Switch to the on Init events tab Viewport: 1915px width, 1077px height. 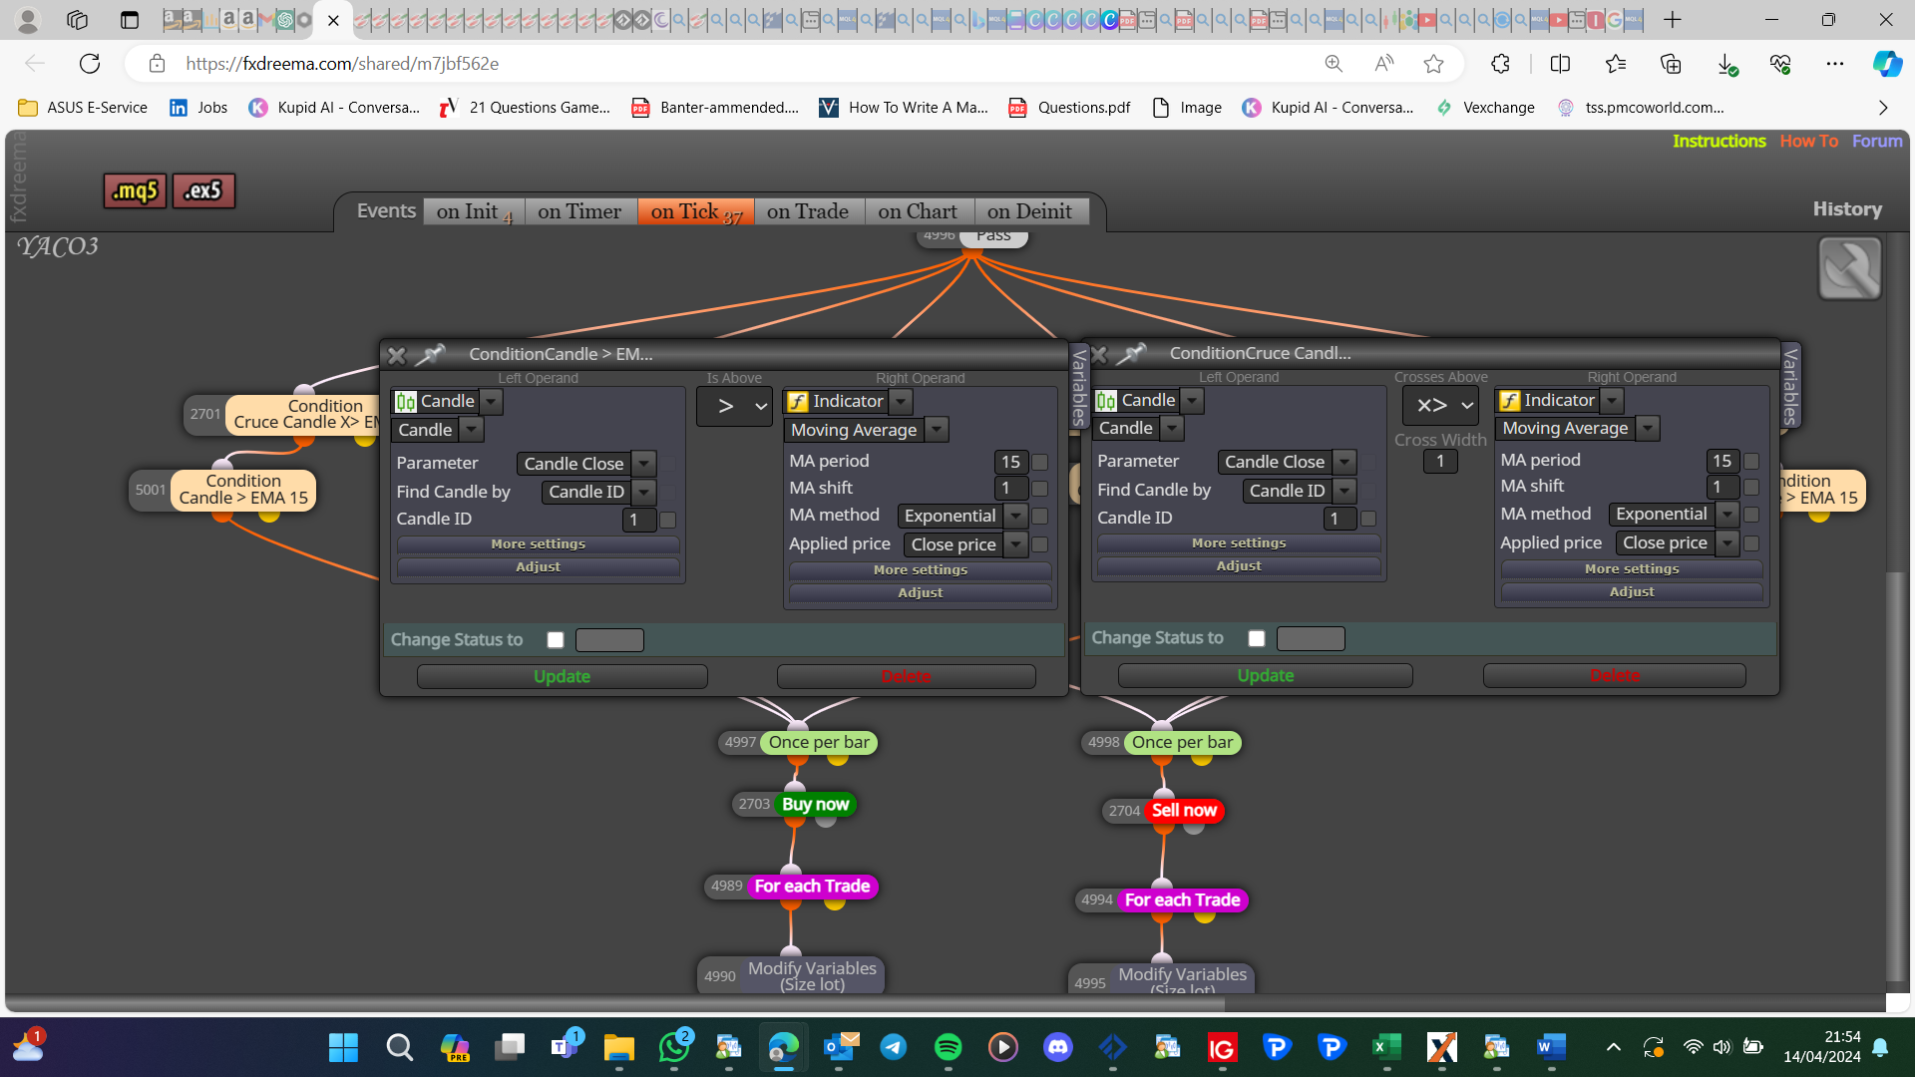click(474, 211)
